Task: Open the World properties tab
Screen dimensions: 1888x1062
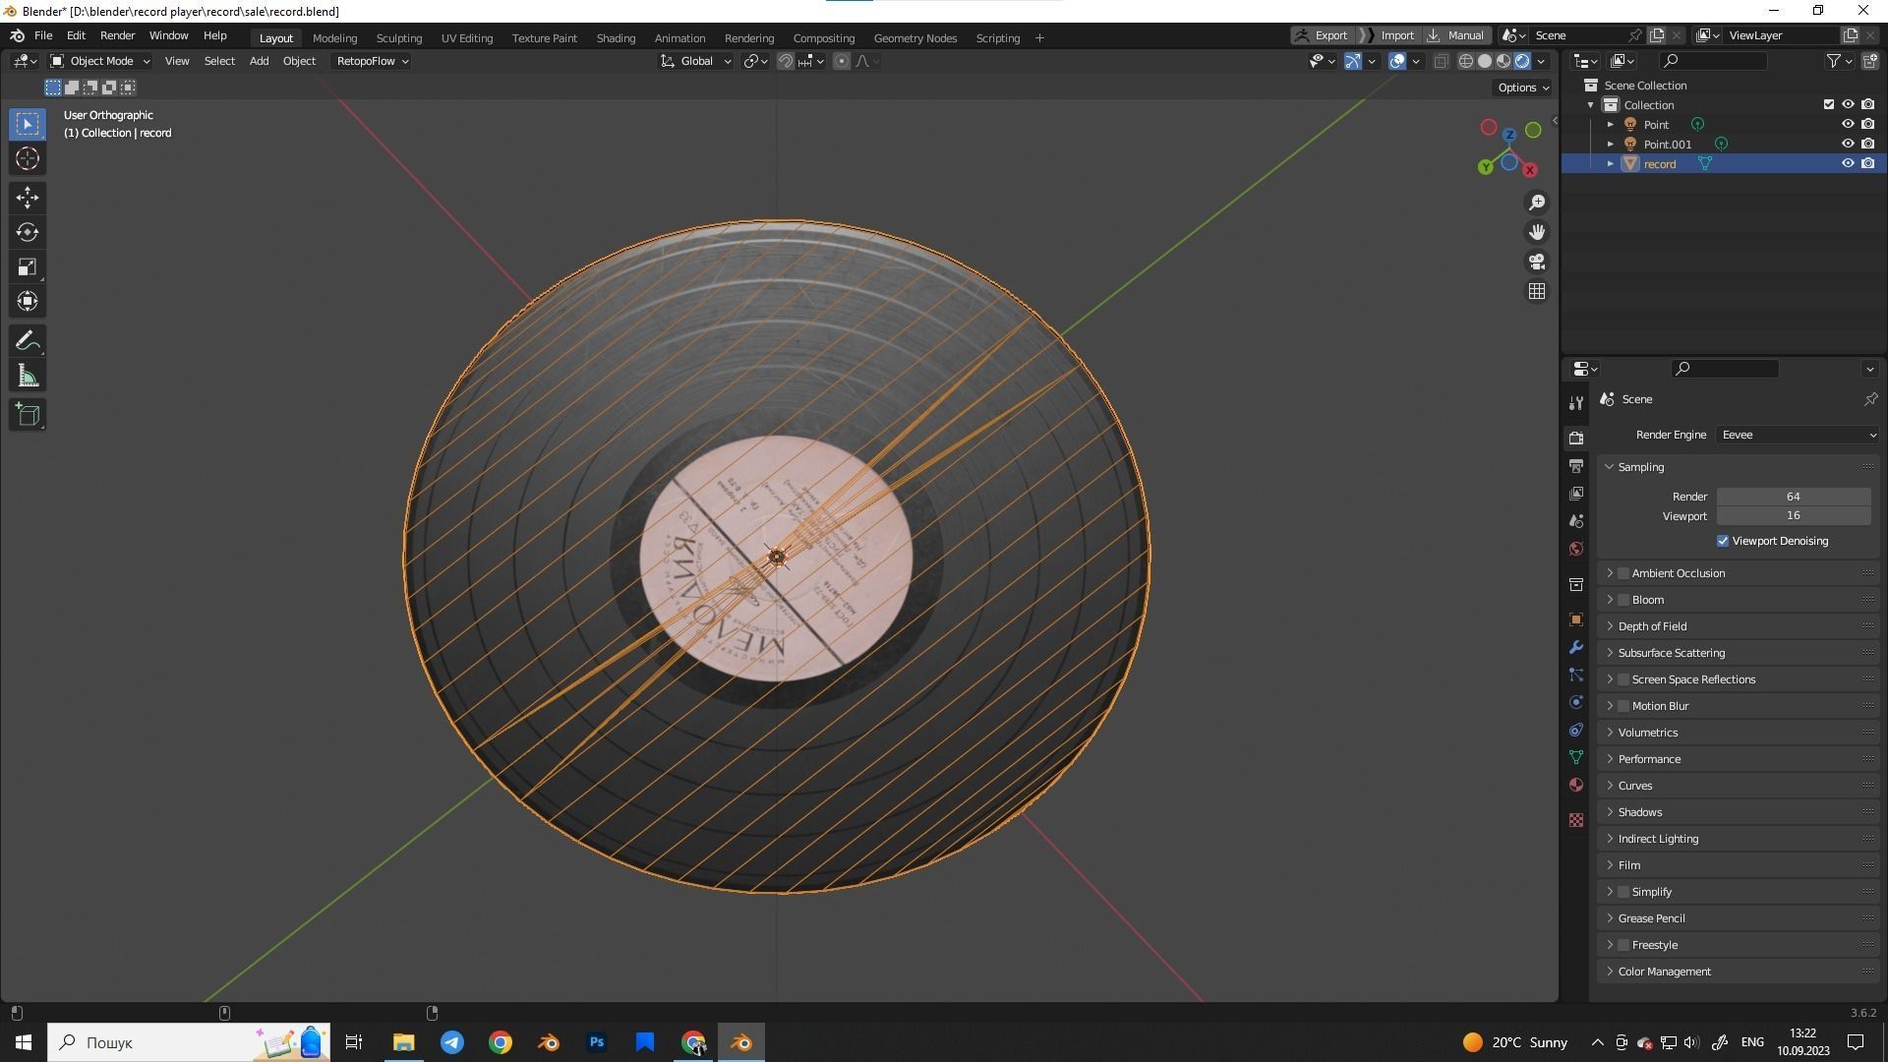Action: (x=1576, y=549)
